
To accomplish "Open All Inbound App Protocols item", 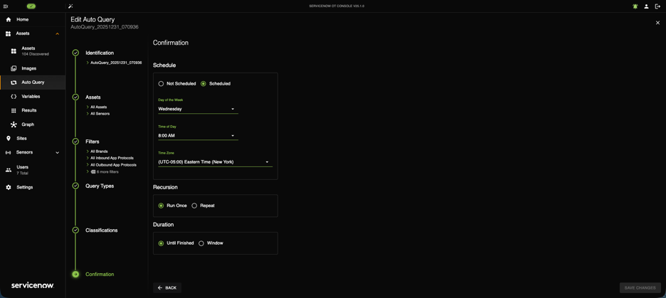I will (x=110, y=158).
